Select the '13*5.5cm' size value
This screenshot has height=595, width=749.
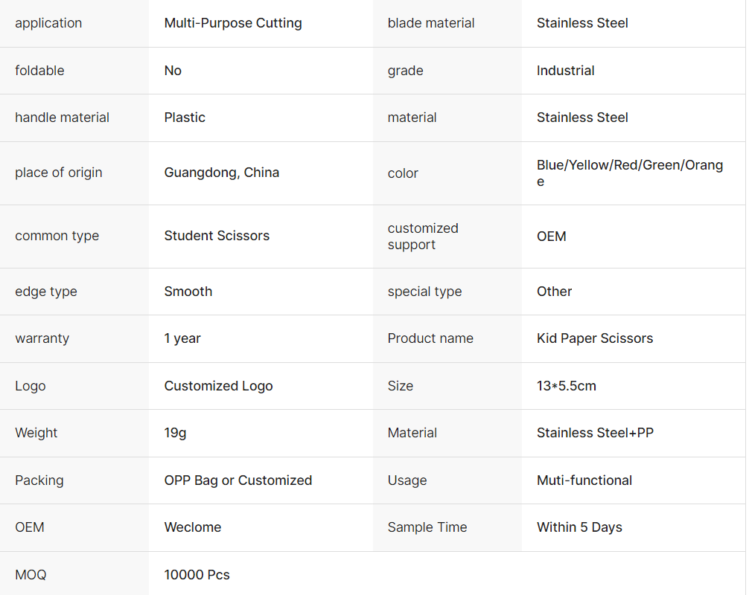coord(566,386)
